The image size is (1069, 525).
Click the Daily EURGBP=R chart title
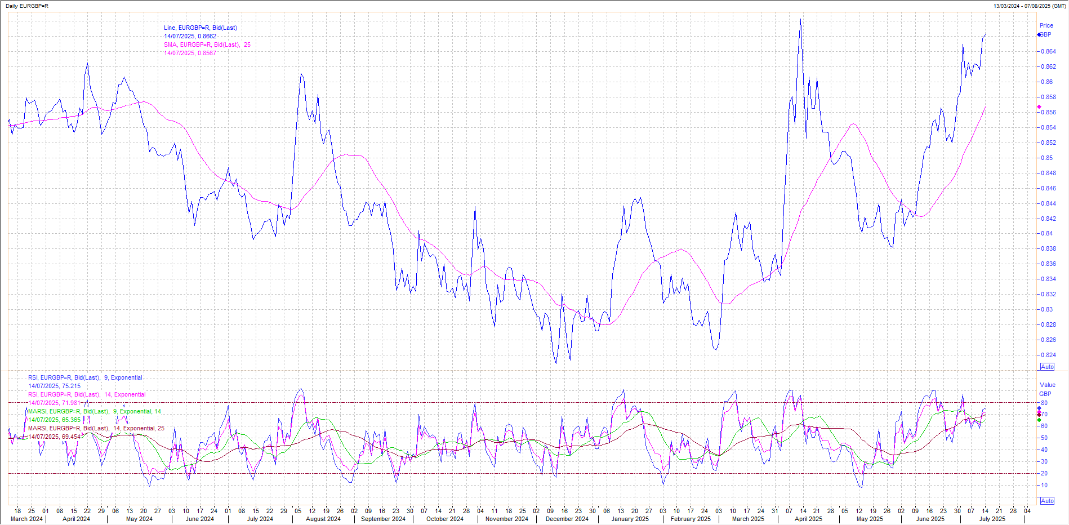pyautogui.click(x=27, y=6)
